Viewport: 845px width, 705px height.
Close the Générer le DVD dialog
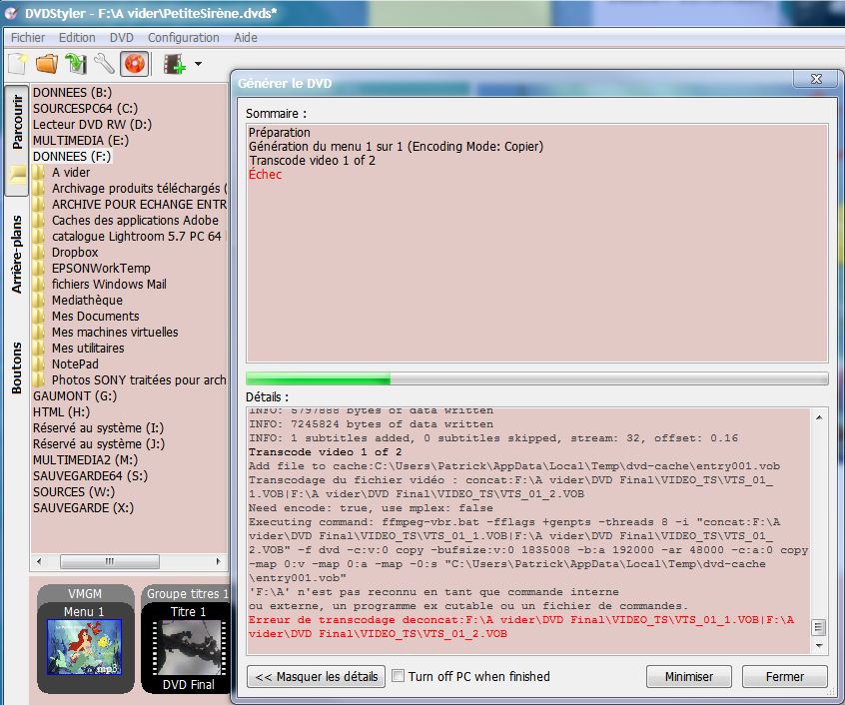tap(816, 79)
